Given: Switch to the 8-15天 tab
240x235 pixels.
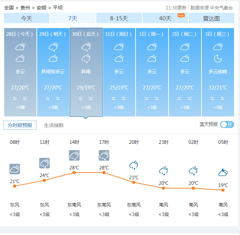Looking at the screenshot, I should (119, 18).
